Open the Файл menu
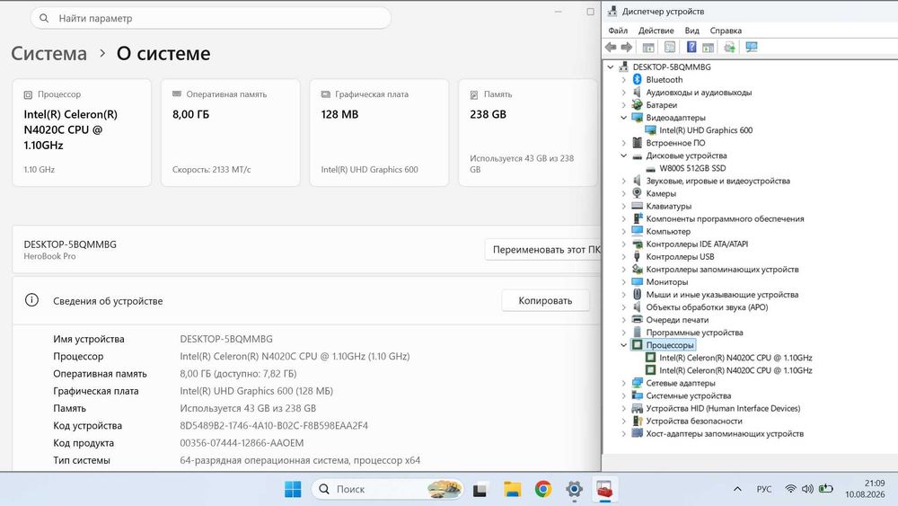 [x=618, y=31]
